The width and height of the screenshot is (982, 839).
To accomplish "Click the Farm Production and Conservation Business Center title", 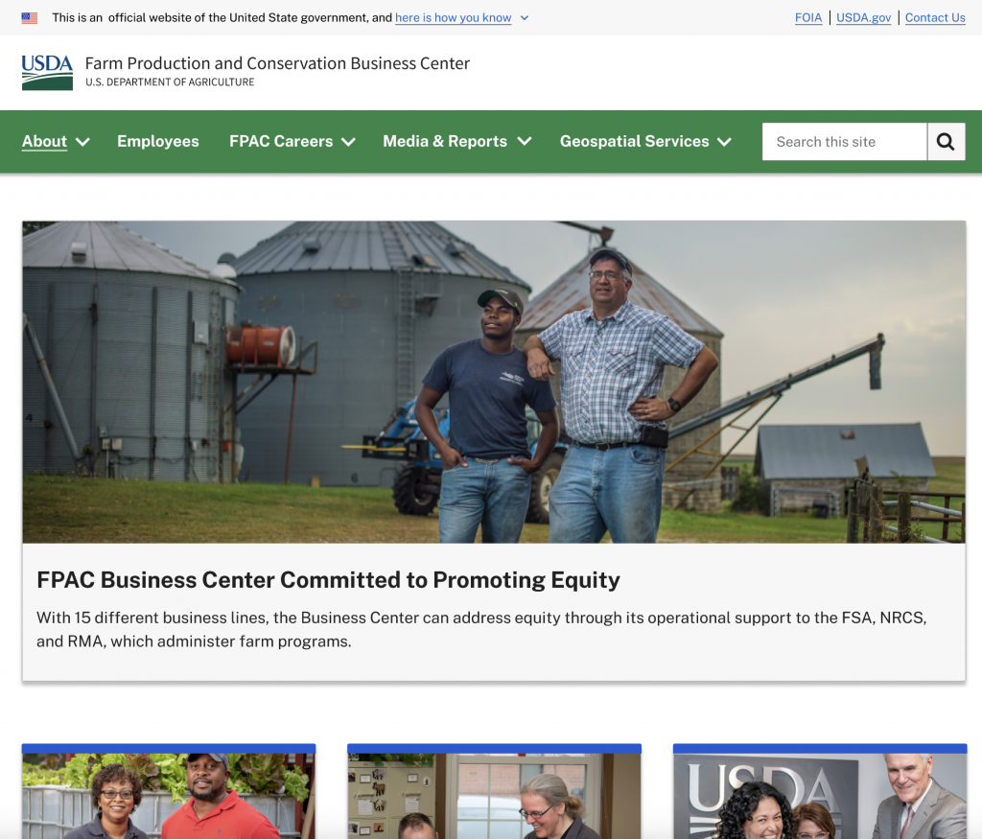I will 277,63.
